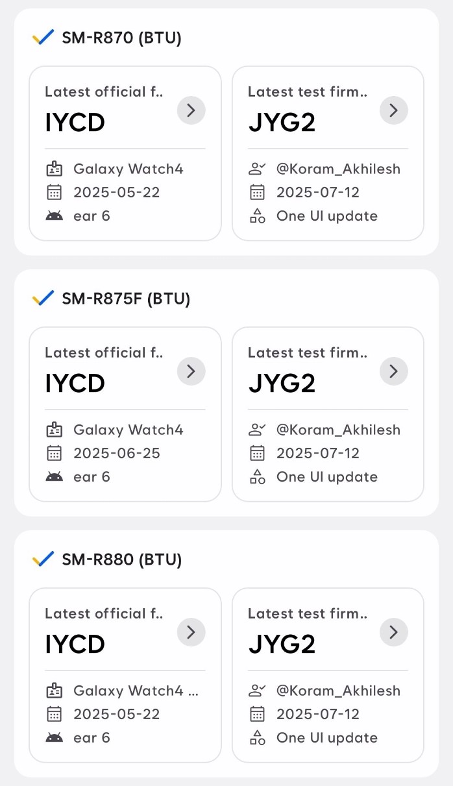This screenshot has height=786, width=453.
Task: Tap the SM-R875F (BTU) device heading
Action: click(x=126, y=299)
